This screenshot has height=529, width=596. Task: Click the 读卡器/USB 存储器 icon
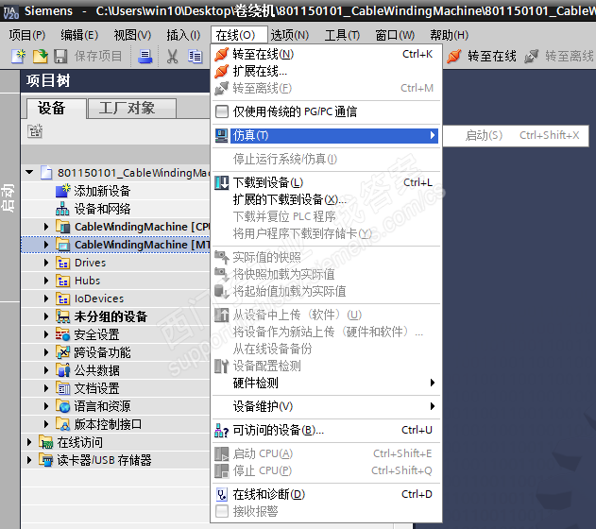coord(45,460)
